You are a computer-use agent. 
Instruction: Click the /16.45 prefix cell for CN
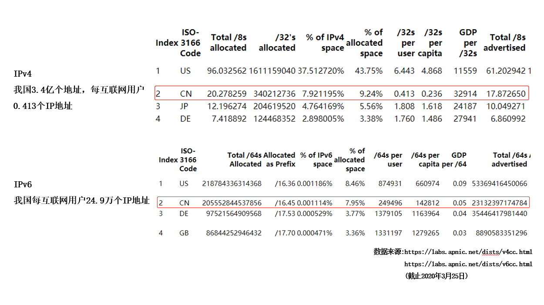tap(285, 203)
